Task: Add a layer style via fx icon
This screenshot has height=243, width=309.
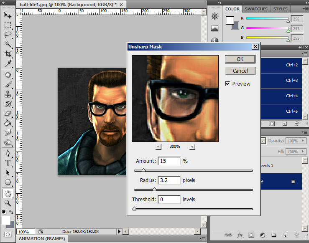Action: click(x=240, y=235)
